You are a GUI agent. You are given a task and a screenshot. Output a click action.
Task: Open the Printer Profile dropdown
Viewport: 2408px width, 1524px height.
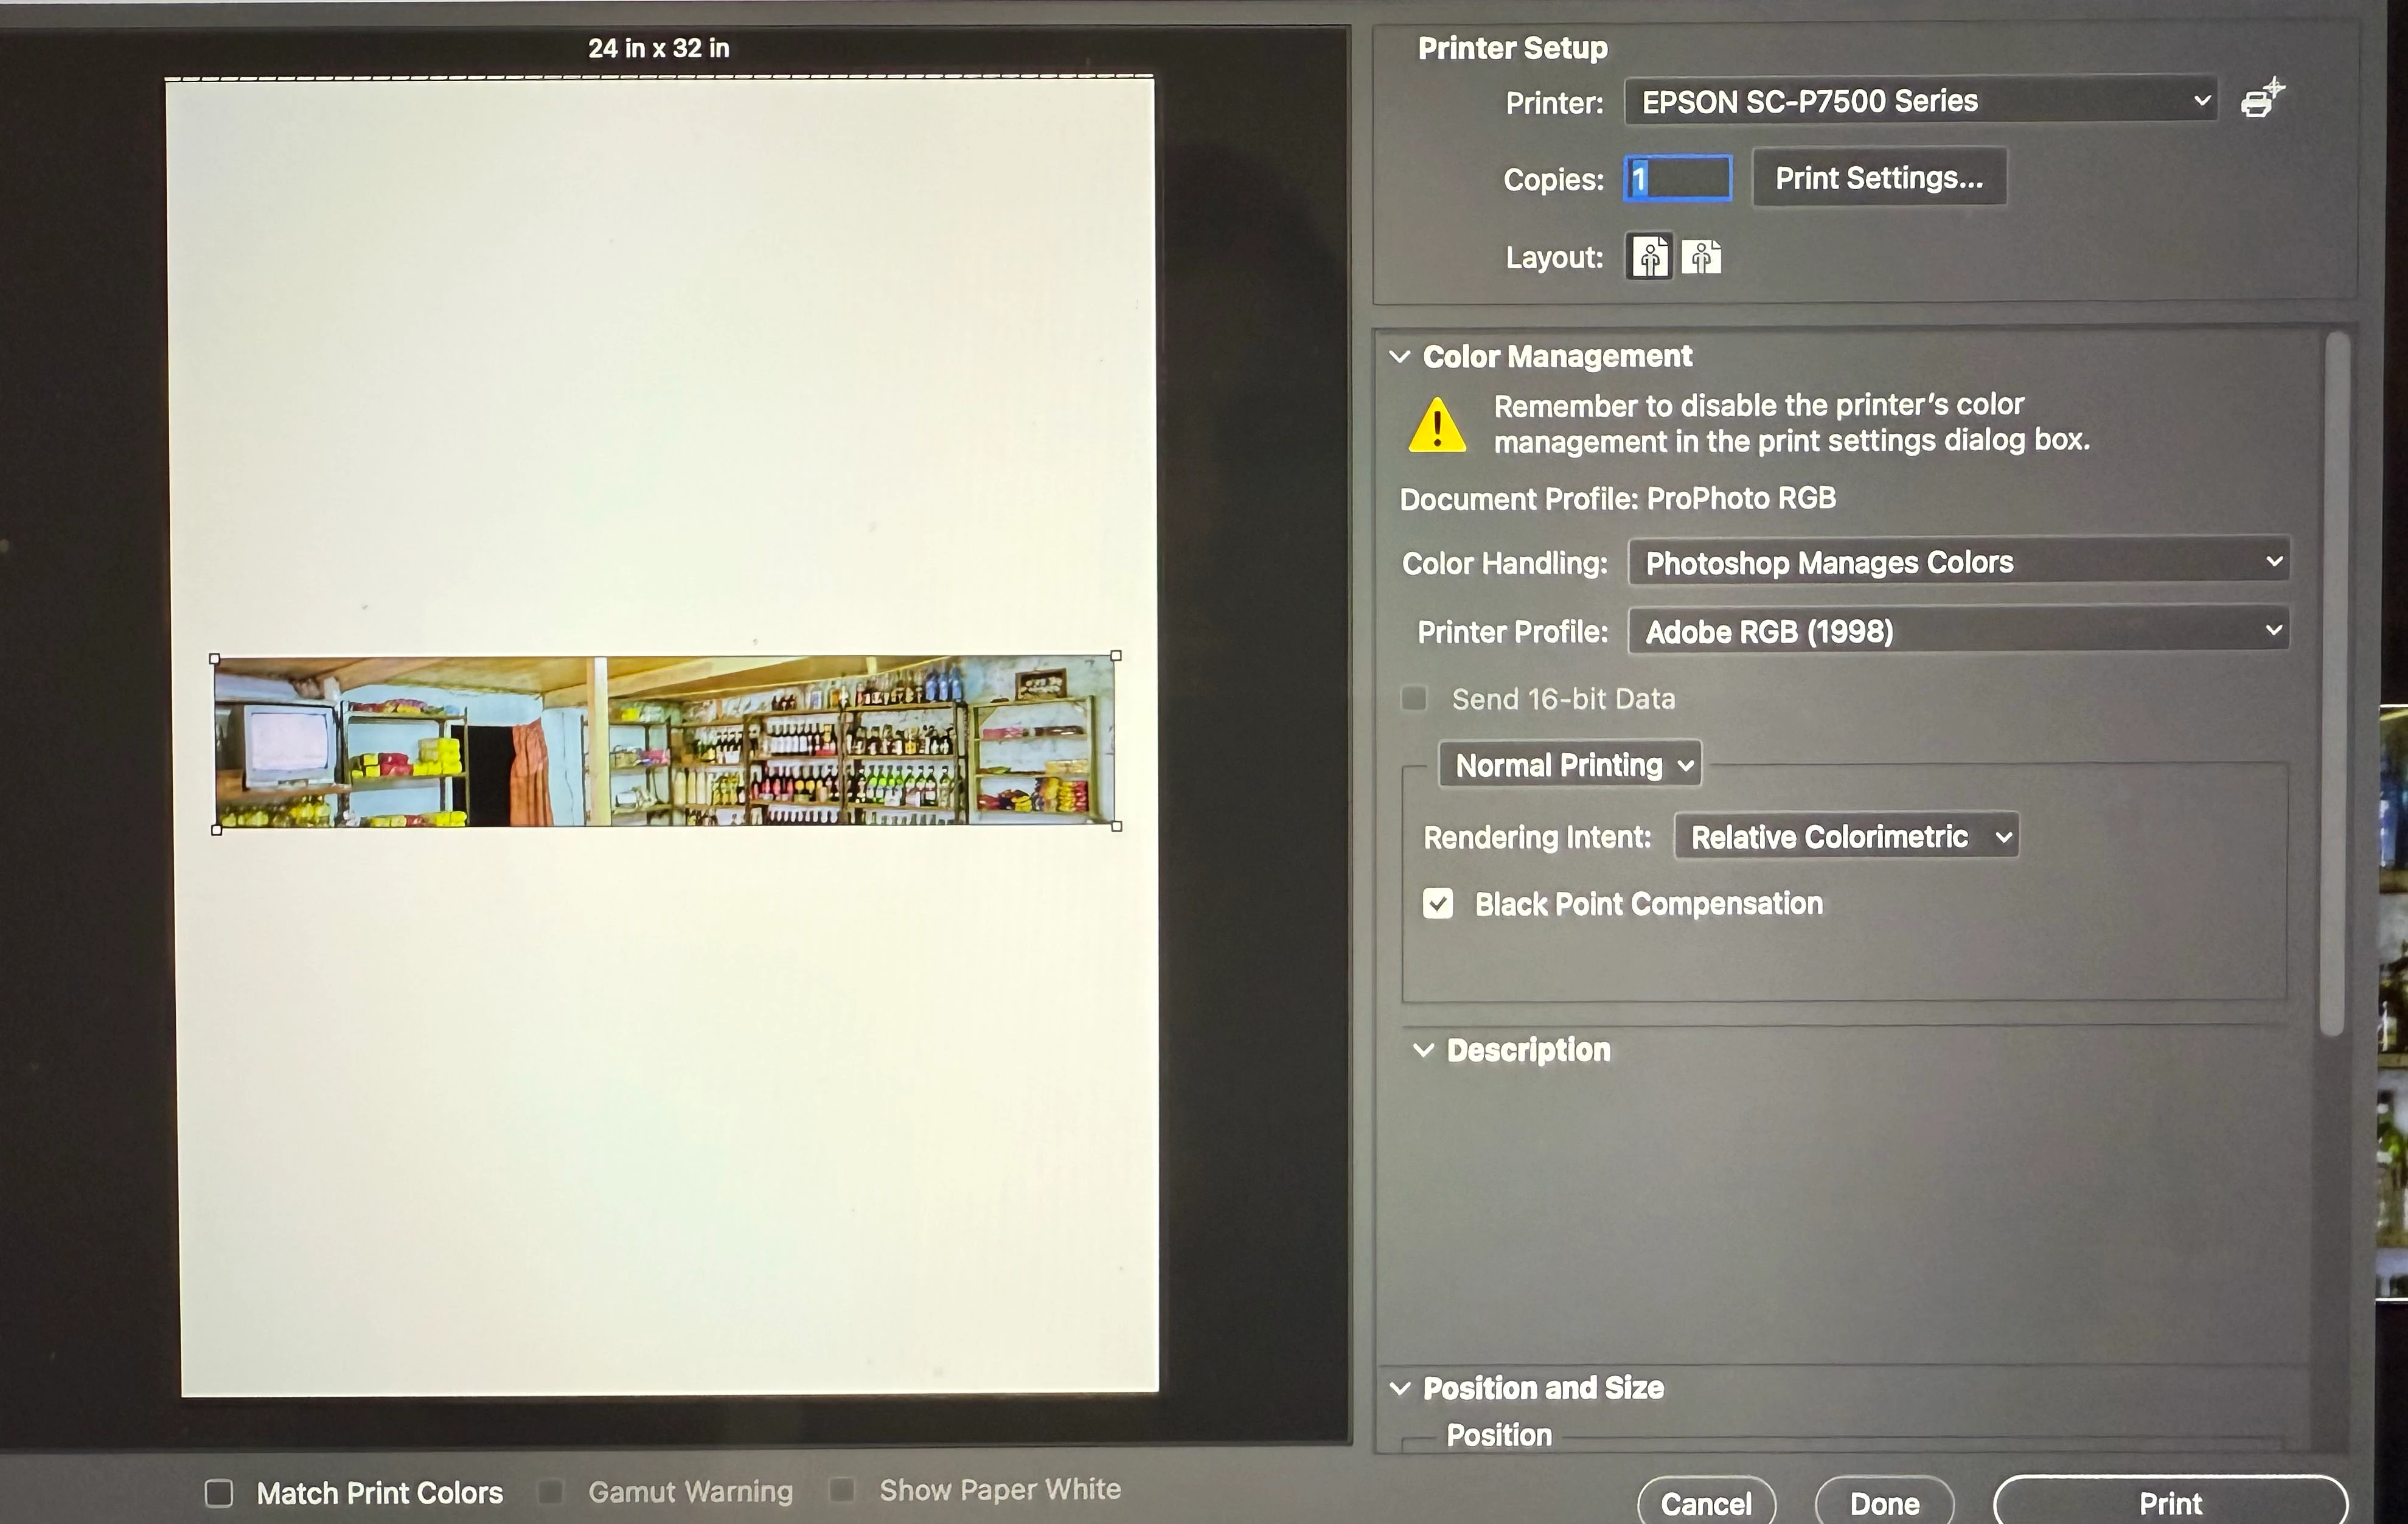[1958, 631]
